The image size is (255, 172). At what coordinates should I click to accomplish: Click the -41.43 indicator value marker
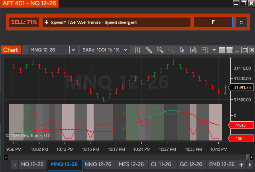(x=241, y=125)
